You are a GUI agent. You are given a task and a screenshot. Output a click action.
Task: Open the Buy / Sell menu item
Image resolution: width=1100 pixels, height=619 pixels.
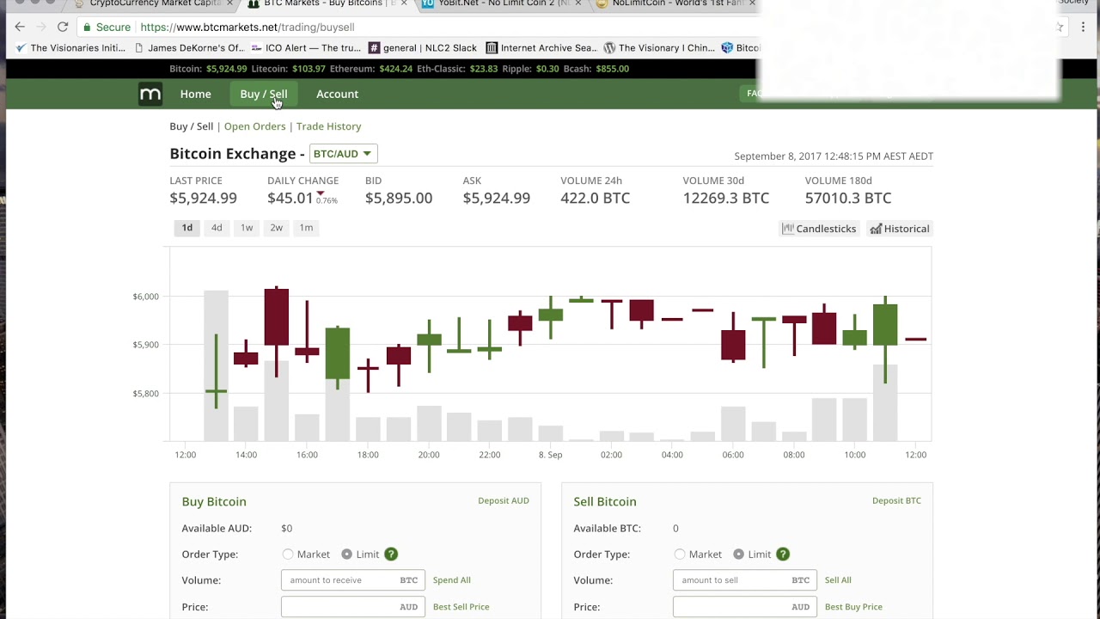click(264, 94)
